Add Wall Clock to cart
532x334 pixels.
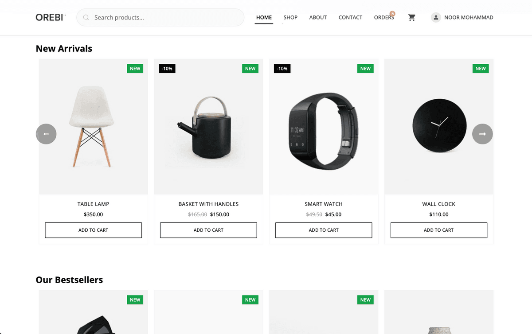click(x=439, y=230)
